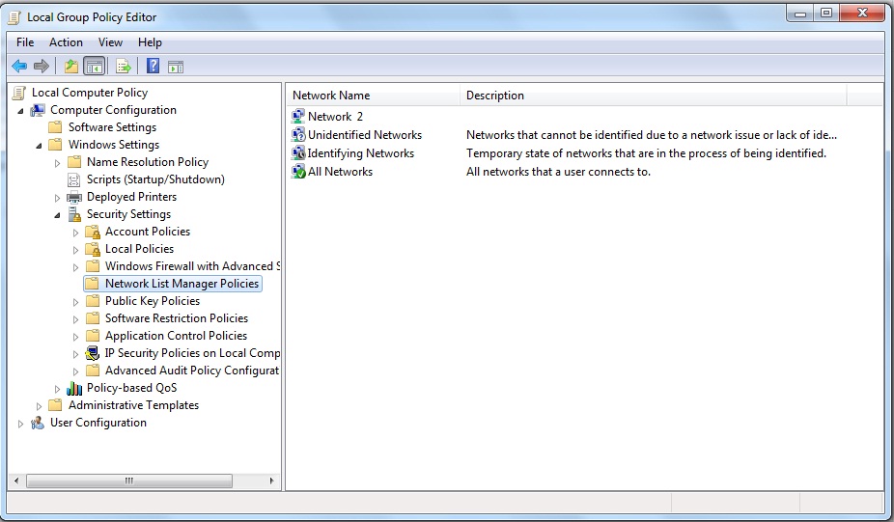
Task: Click 'Networks that cannot be identified' description
Action: point(652,135)
